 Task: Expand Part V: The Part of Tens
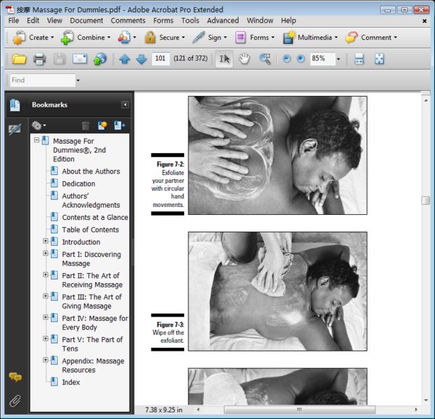click(x=46, y=338)
